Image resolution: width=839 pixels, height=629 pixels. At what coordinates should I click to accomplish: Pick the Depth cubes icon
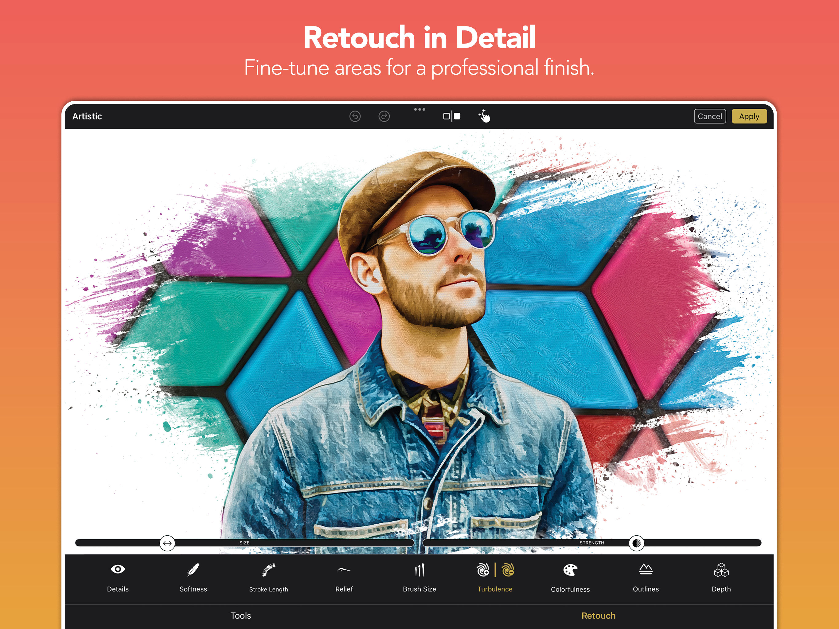(x=721, y=569)
